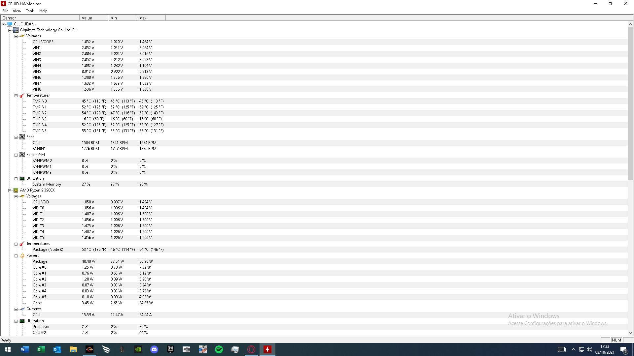Image resolution: width=634 pixels, height=356 pixels.
Task: Click the Powers flame icon
Action: 22,255
